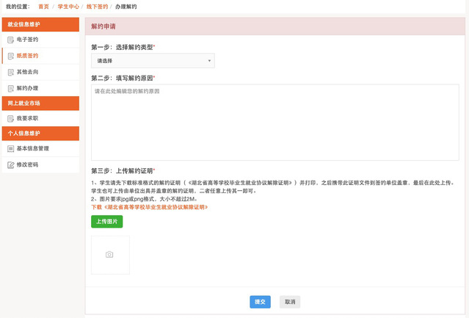Click the 基本信息管理 icon

click(x=10, y=148)
